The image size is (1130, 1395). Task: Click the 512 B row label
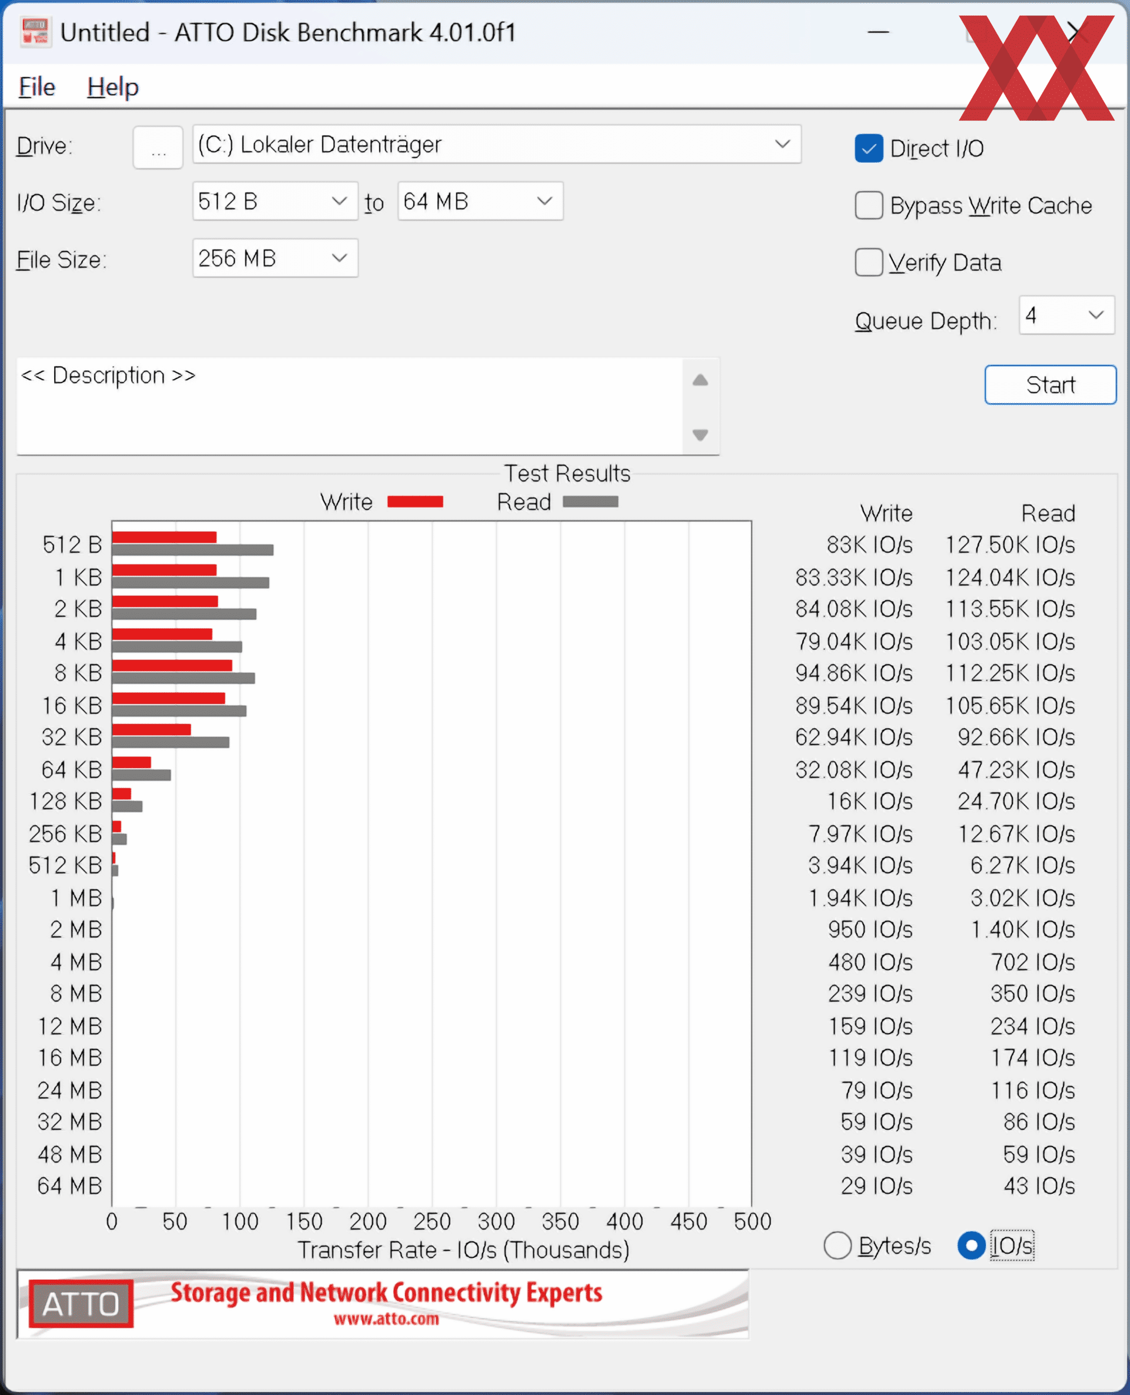72,545
